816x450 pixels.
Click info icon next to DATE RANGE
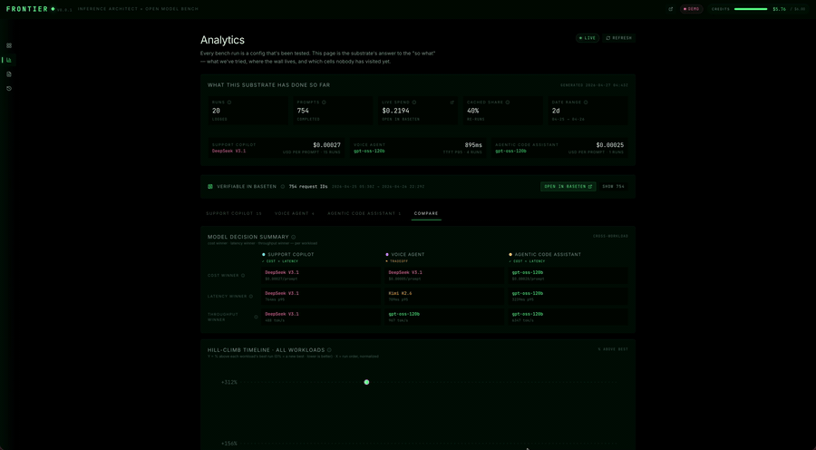[586, 103]
